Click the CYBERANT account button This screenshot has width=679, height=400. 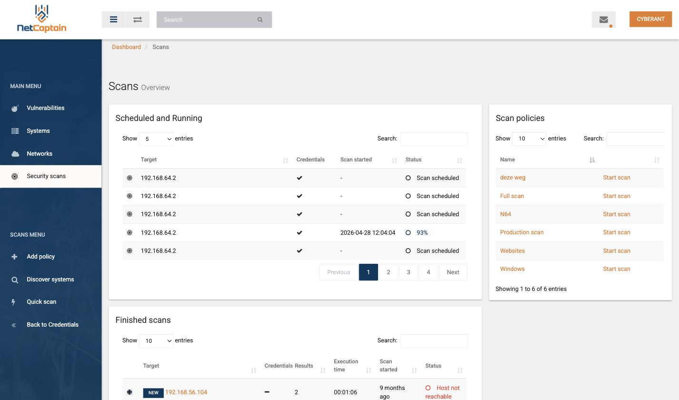[650, 19]
